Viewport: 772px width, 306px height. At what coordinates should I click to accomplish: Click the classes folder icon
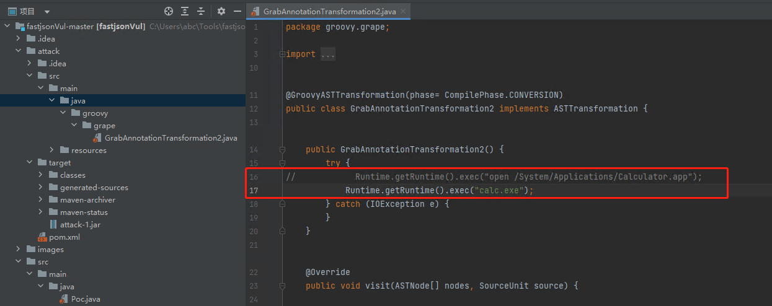(53, 175)
